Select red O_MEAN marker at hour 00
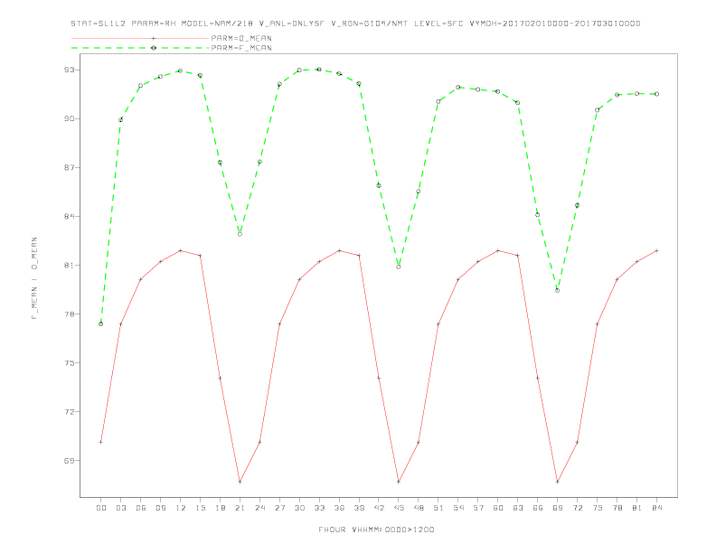Image resolution: width=716 pixels, height=553 pixels. point(101,442)
